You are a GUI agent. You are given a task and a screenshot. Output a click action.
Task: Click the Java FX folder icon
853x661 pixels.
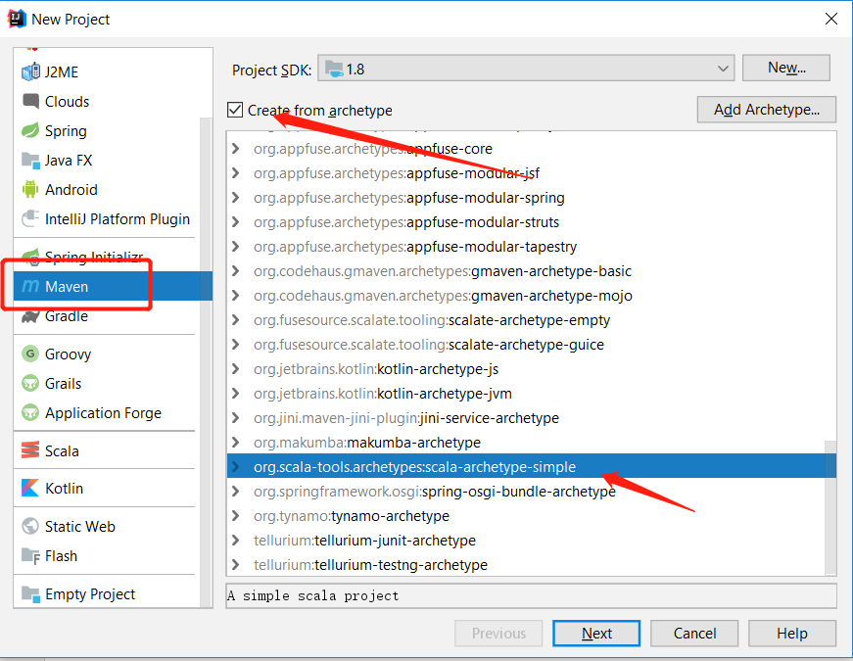[x=30, y=160]
